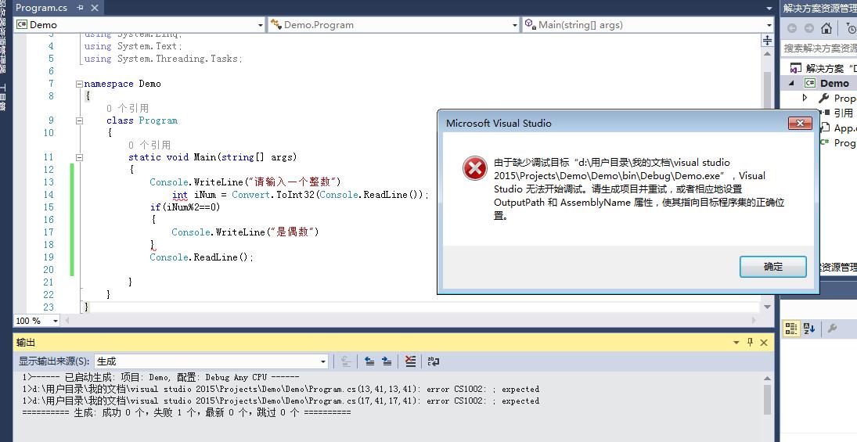Go to previous message in output panel

click(369, 361)
